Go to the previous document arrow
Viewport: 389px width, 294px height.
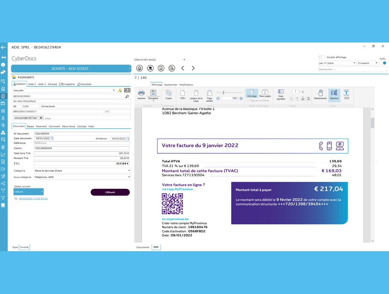[183, 68]
